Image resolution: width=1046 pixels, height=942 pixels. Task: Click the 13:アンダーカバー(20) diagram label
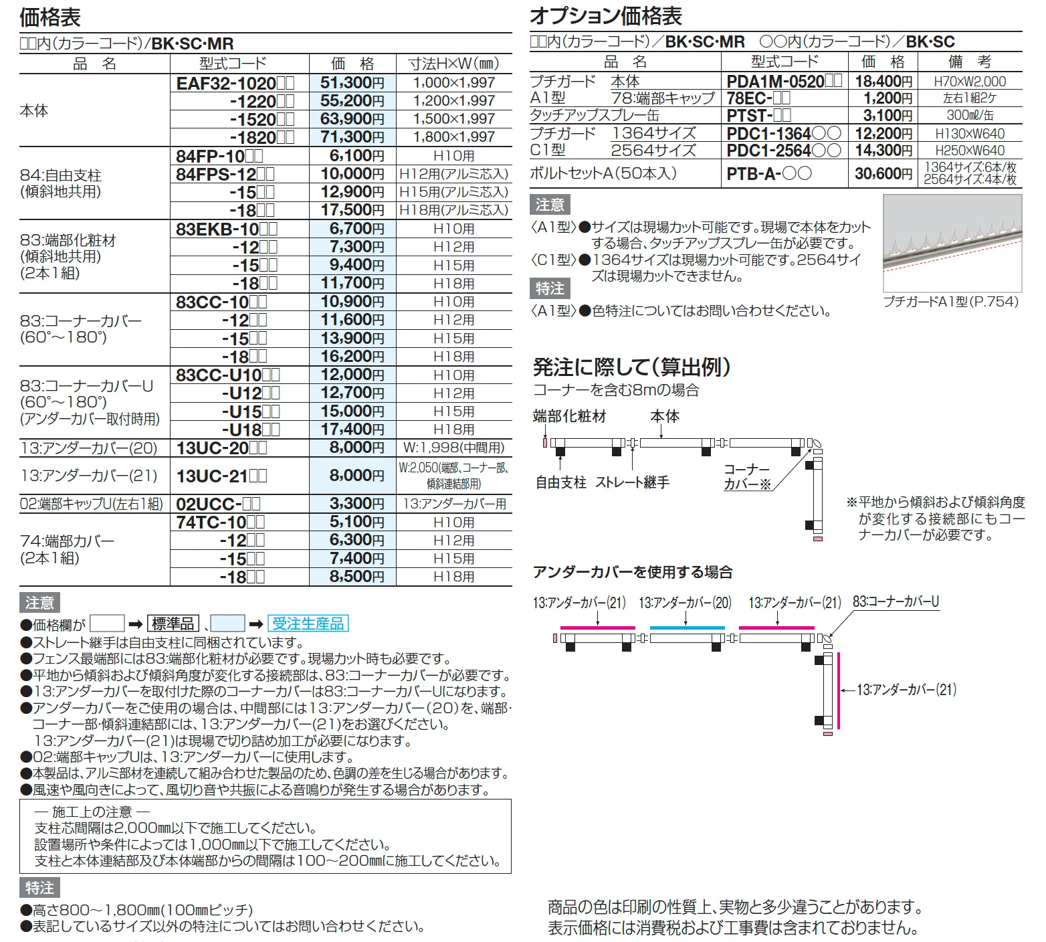coord(685,603)
